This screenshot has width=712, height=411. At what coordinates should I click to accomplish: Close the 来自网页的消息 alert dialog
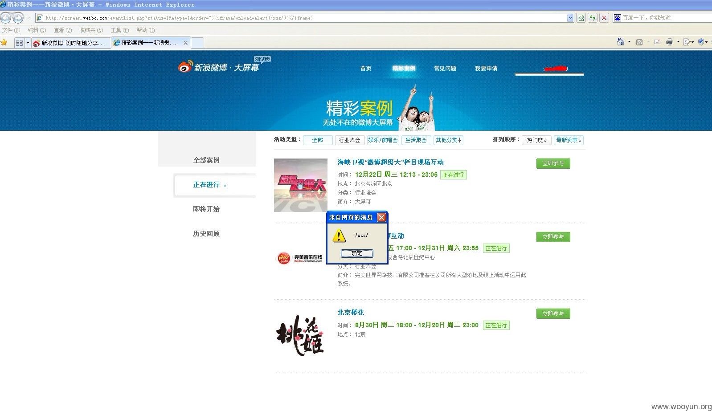tap(381, 217)
